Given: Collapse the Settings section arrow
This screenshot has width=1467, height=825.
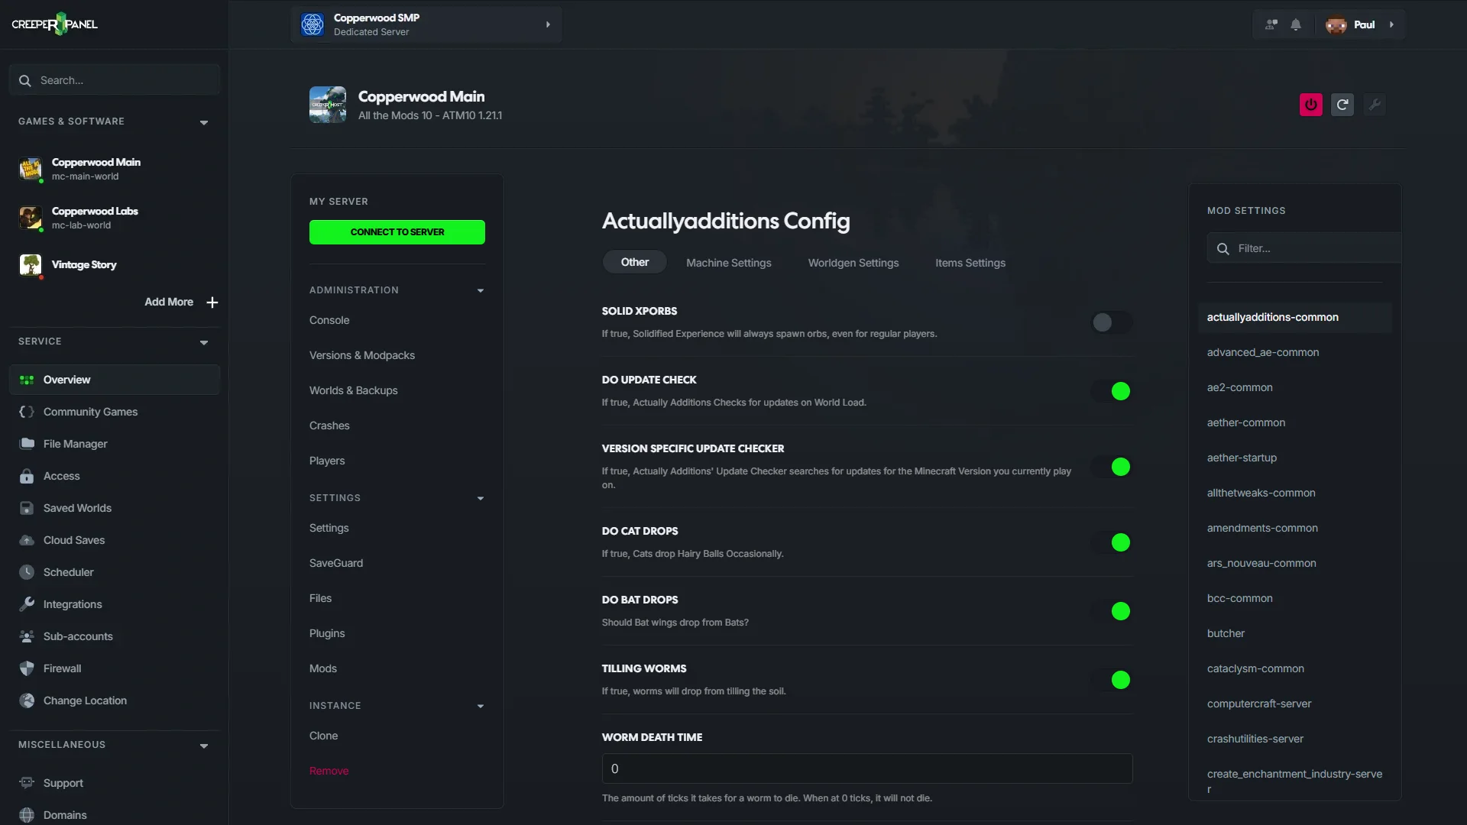Looking at the screenshot, I should [x=481, y=498].
